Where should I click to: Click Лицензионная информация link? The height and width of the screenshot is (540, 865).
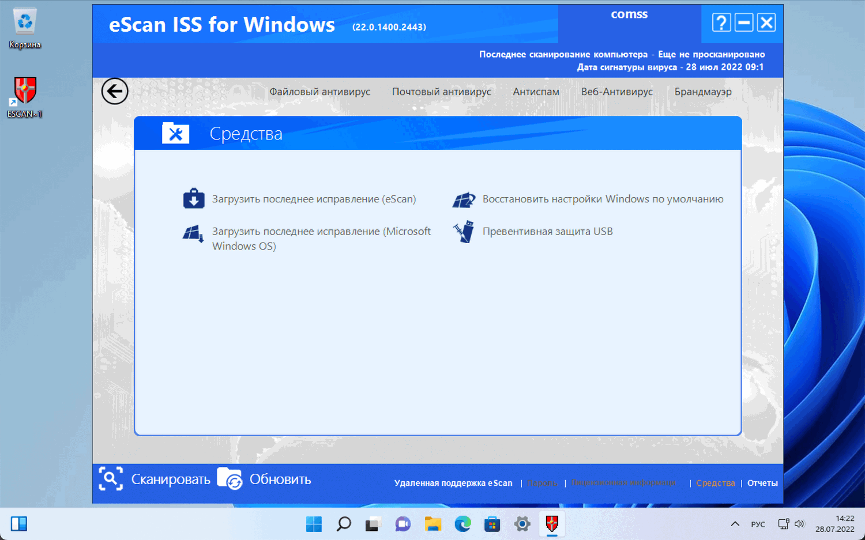click(623, 482)
